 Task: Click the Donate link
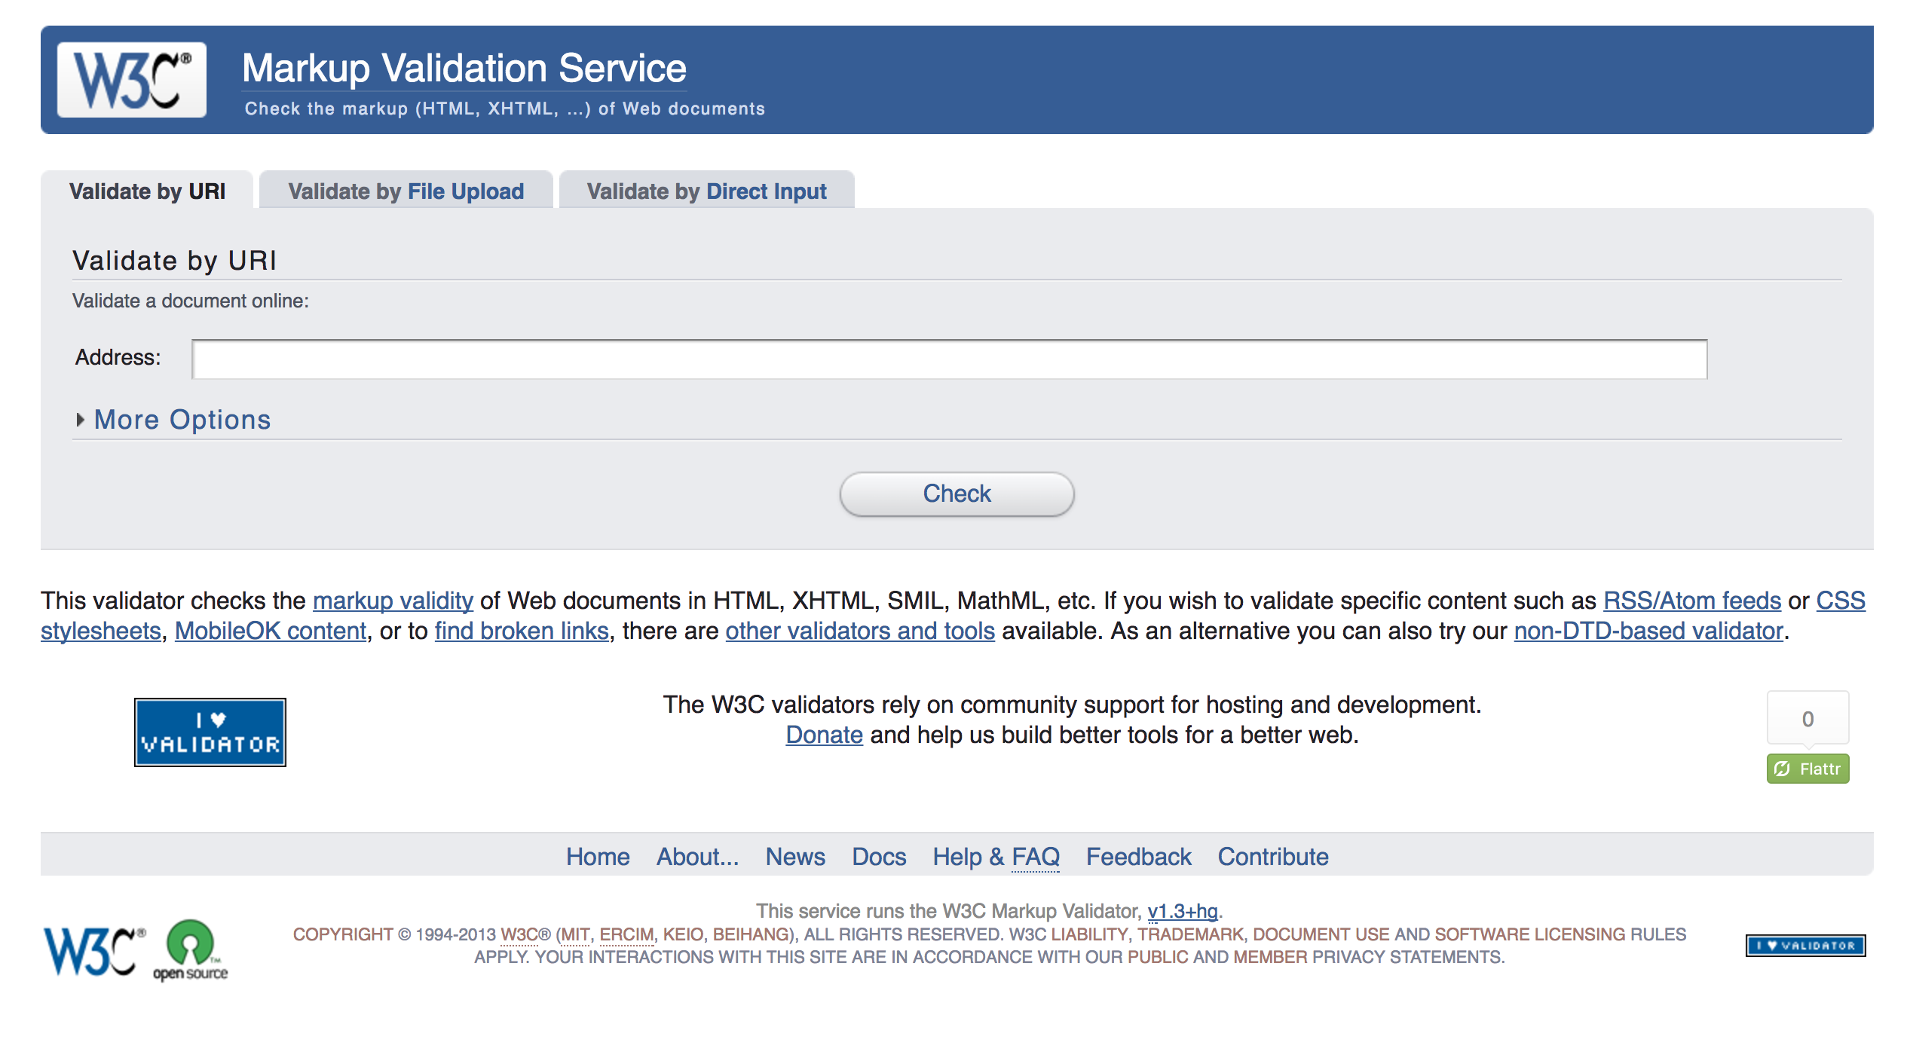(x=824, y=735)
